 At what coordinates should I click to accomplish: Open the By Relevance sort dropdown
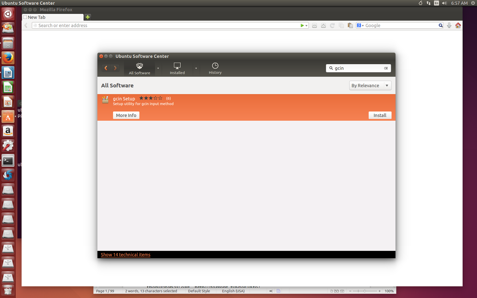pos(370,86)
